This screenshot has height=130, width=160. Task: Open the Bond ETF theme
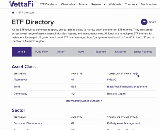click(17, 87)
